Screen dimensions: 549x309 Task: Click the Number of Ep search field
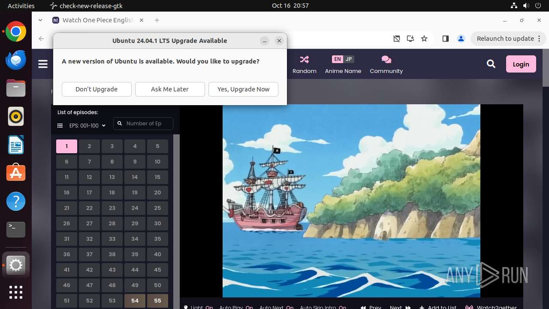[x=143, y=124]
